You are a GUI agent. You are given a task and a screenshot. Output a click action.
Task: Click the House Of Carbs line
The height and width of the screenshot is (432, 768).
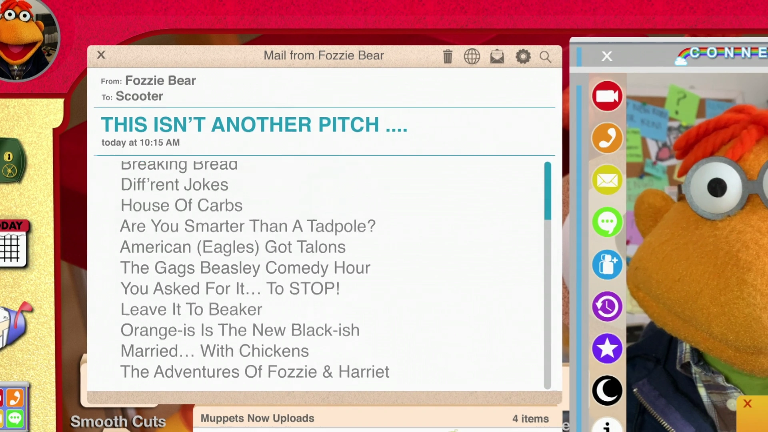[182, 205]
